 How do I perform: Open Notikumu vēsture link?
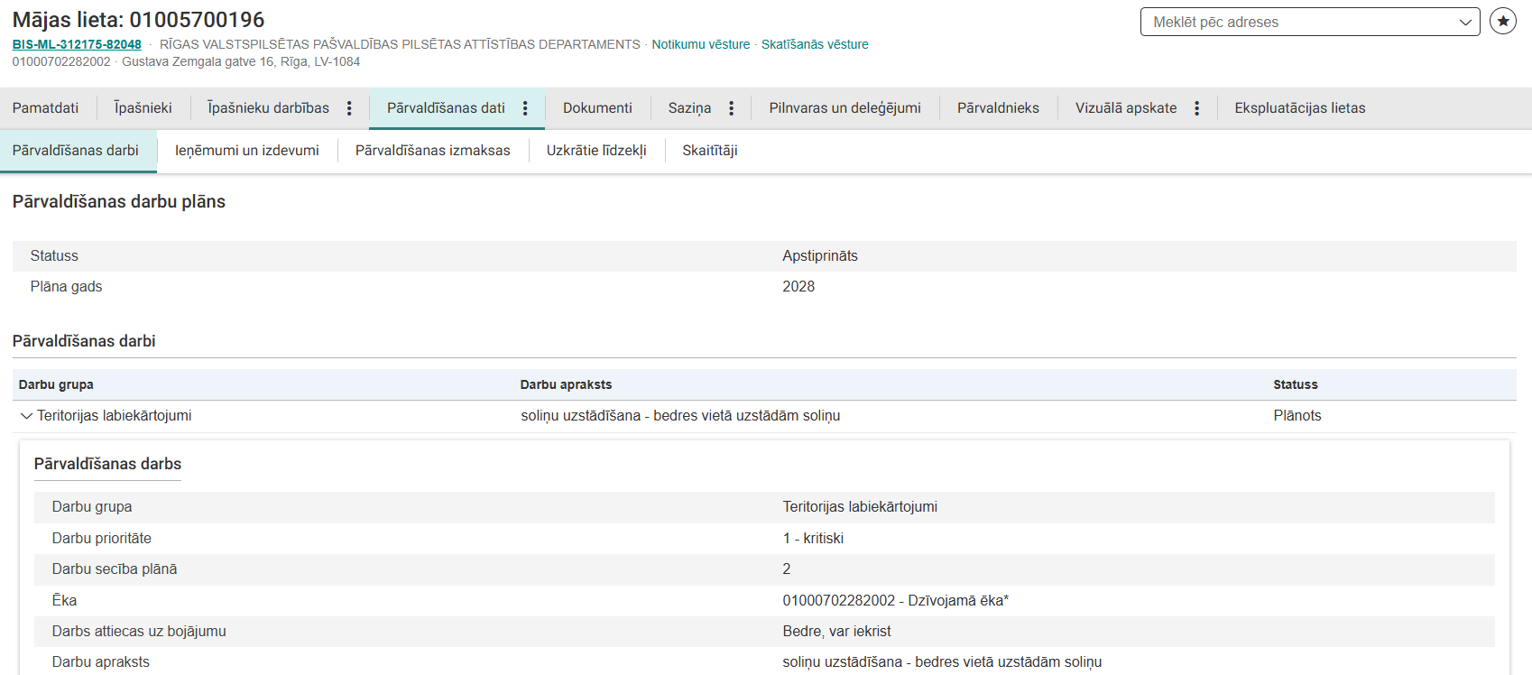700,44
